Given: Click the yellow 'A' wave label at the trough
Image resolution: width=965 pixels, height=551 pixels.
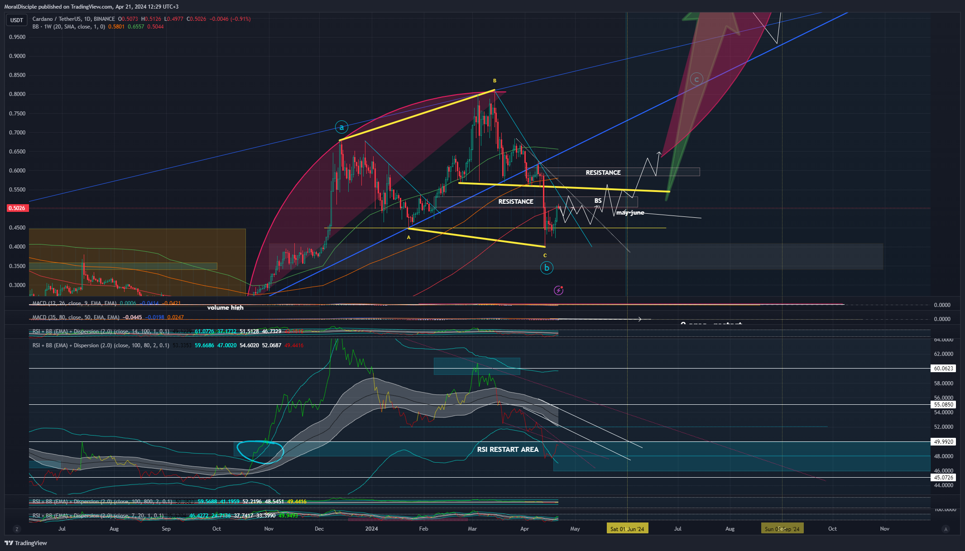Looking at the screenshot, I should pyautogui.click(x=408, y=237).
